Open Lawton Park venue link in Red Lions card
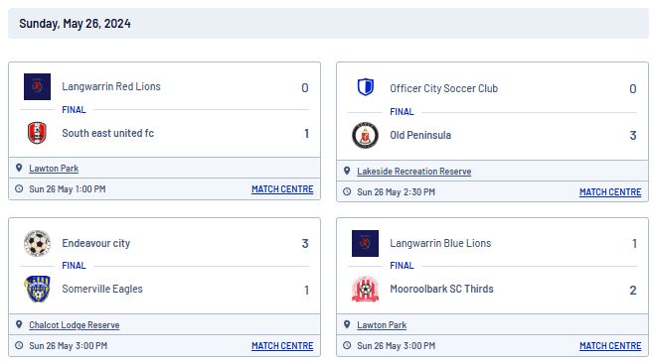This screenshot has width=654, height=362. (x=54, y=168)
